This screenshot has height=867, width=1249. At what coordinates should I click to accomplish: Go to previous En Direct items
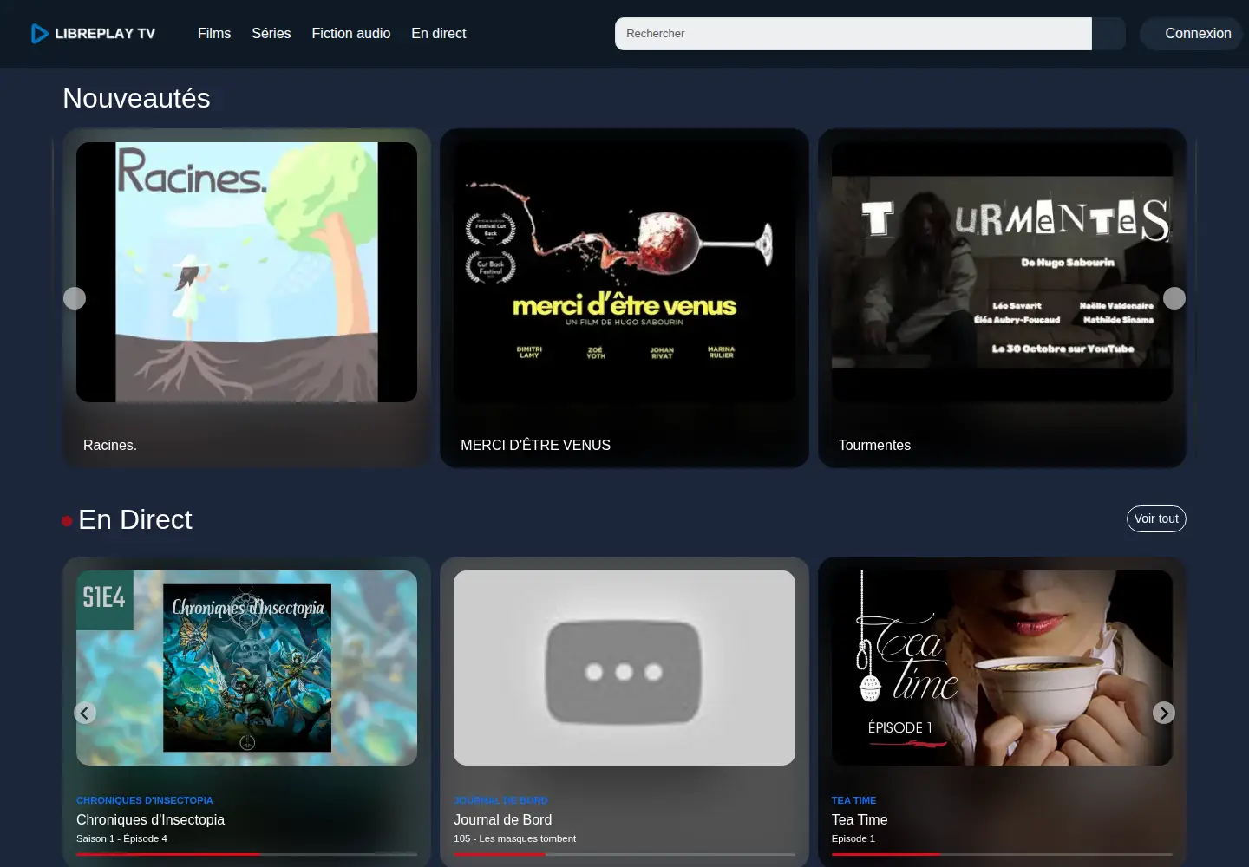point(85,713)
